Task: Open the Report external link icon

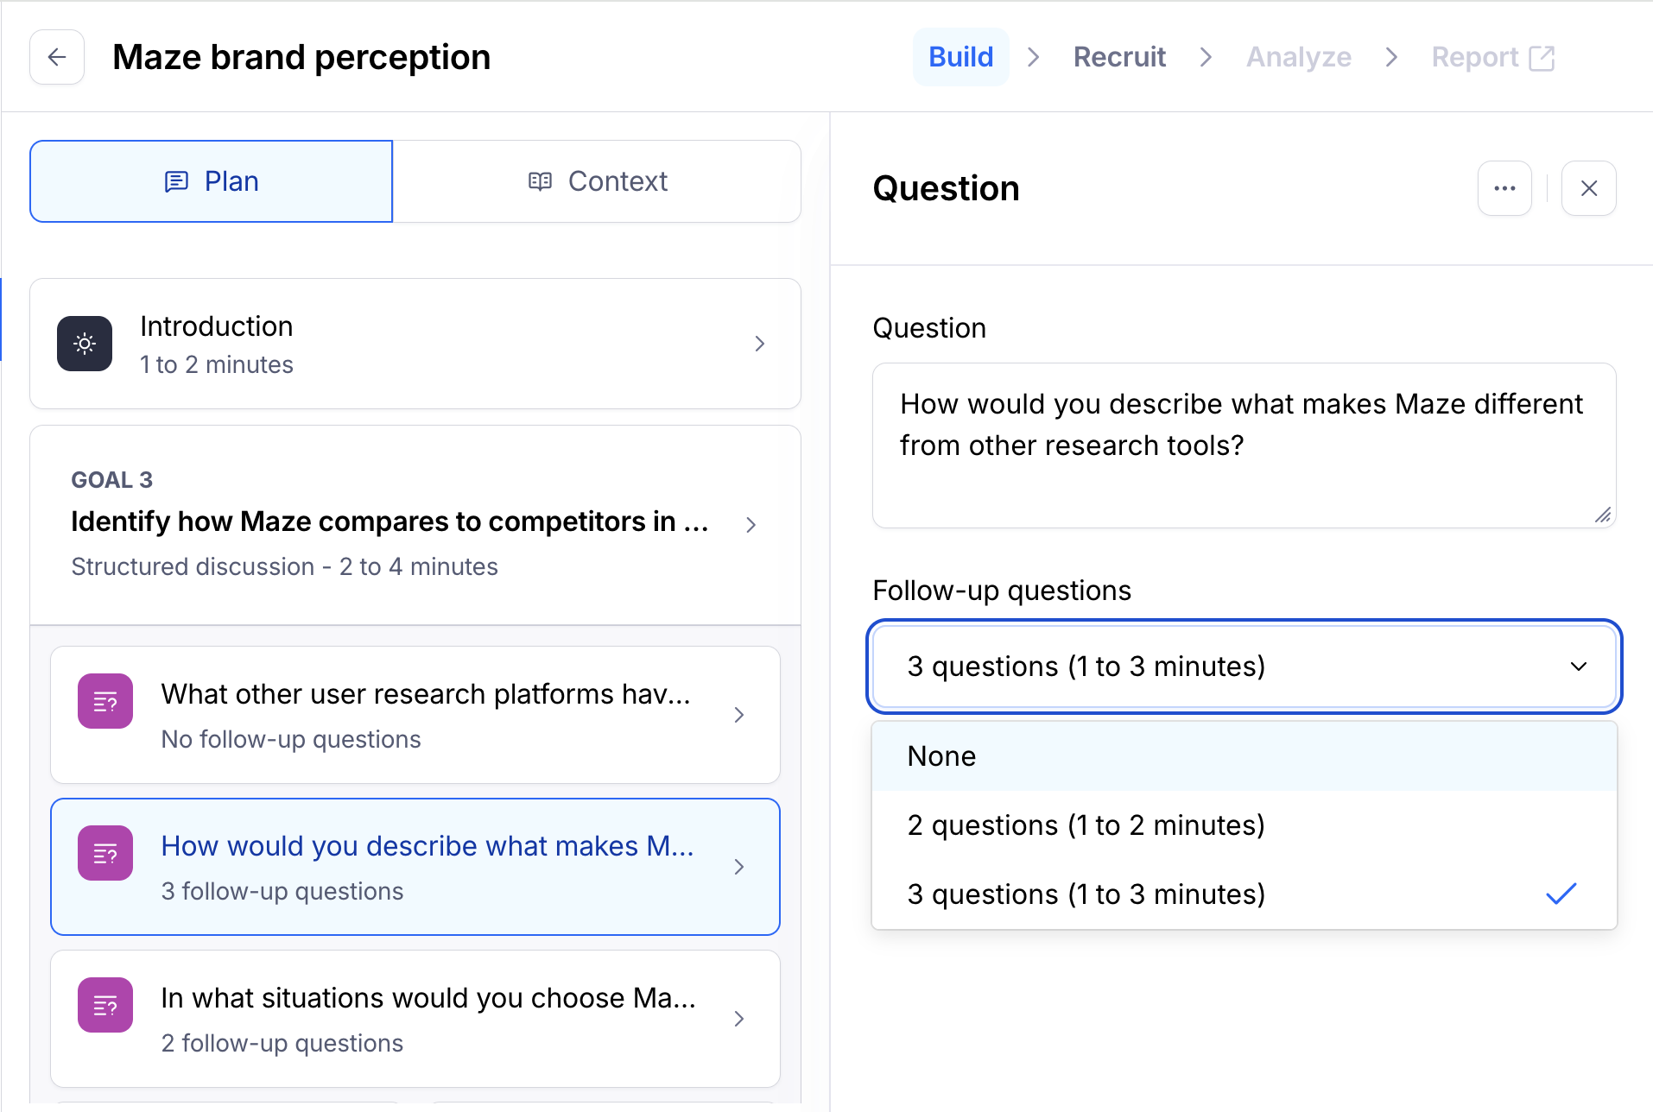Action: pyautogui.click(x=1542, y=58)
